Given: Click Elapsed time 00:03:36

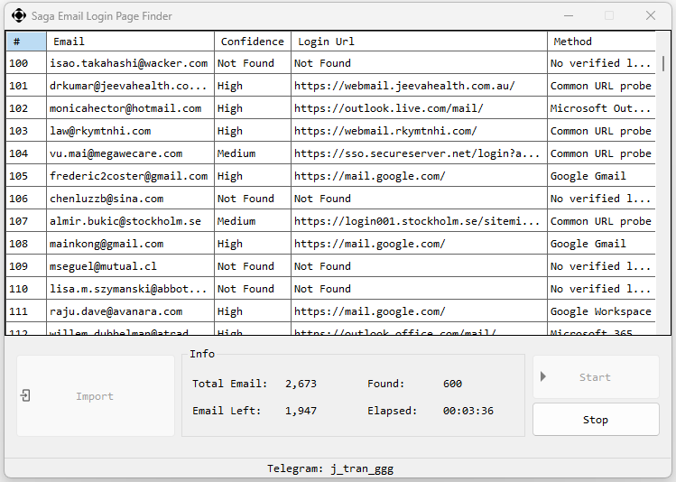Looking at the screenshot, I should pyautogui.click(x=468, y=411).
